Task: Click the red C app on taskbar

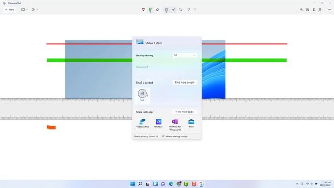Action: click(194, 184)
